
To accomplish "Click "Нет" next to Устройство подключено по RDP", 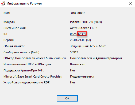I will (x=73, y=82).
